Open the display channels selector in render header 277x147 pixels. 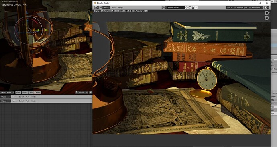(267, 8)
